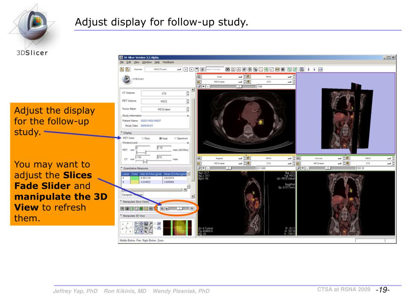
Task: Click the PET window range slider
Action: click(154, 152)
